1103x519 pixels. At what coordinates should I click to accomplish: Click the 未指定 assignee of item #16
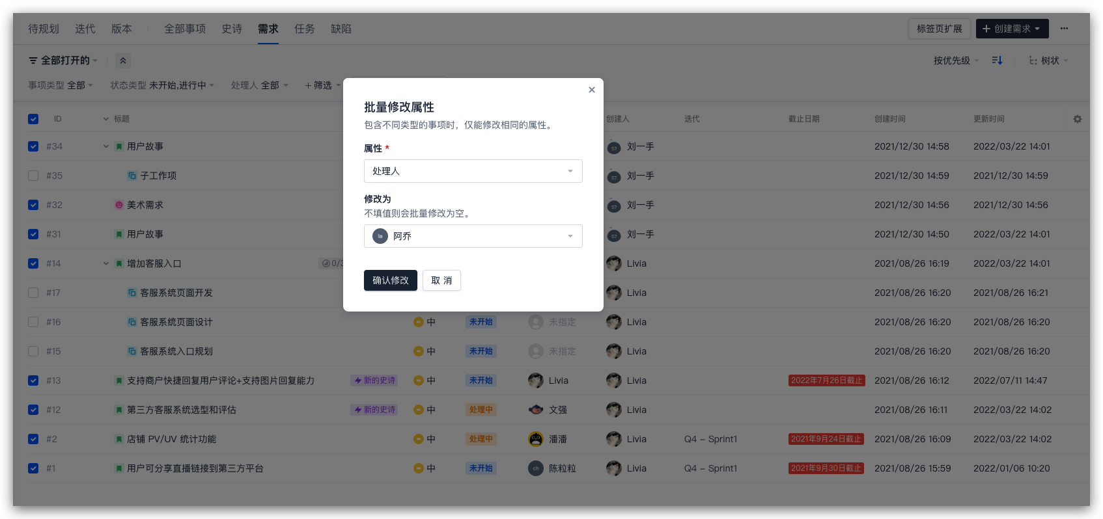pos(552,322)
